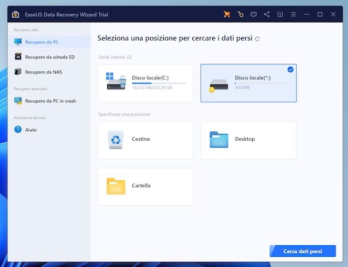The width and height of the screenshot is (348, 267).
Task: Click the yellow Cartella folder icon
Action: click(116, 186)
